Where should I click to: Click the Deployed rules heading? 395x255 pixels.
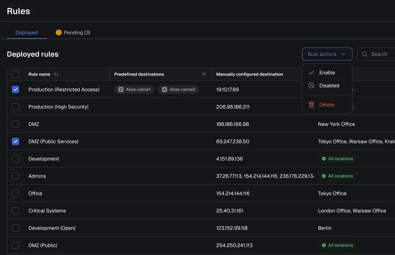pos(33,54)
